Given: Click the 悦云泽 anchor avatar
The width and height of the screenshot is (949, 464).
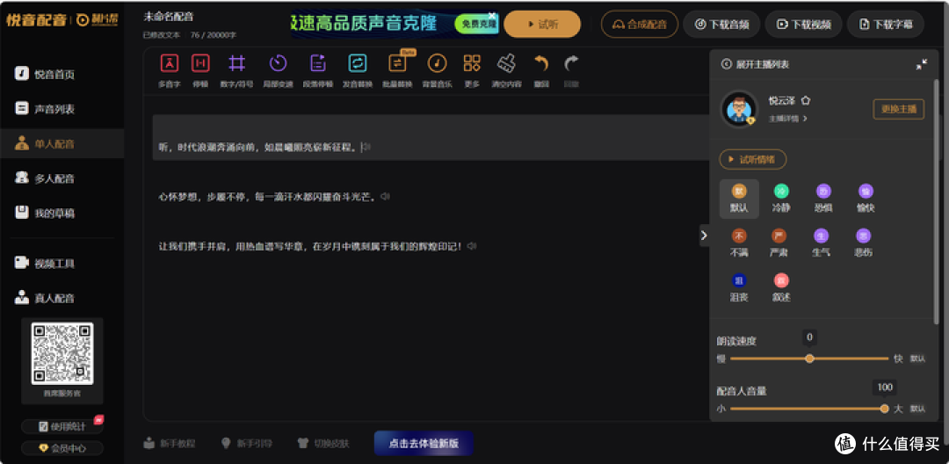Looking at the screenshot, I should pos(739,110).
